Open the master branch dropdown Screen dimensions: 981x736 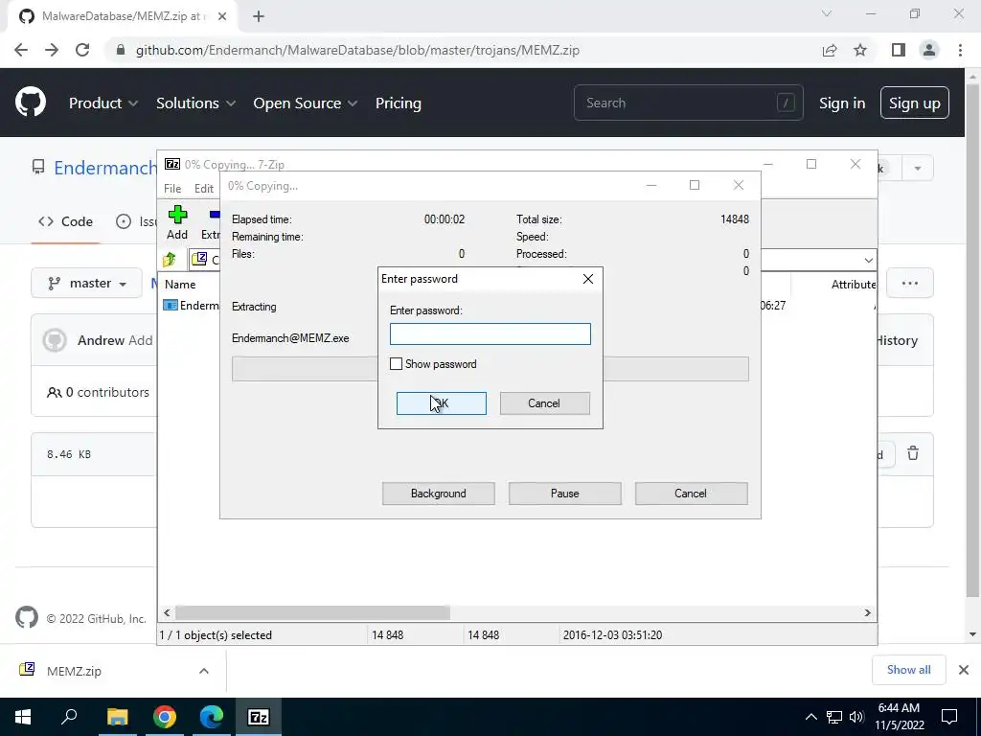point(87,283)
